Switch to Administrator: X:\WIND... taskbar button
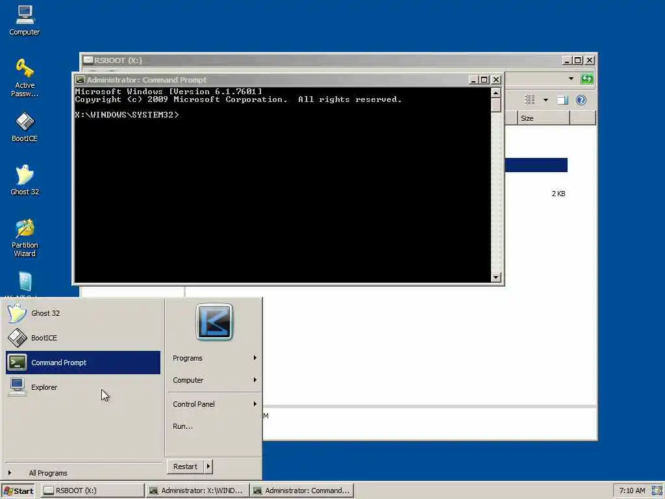 (x=197, y=491)
